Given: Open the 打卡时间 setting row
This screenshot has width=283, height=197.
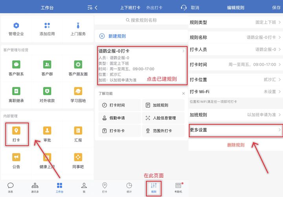Looking at the screenshot, I should (x=235, y=64).
